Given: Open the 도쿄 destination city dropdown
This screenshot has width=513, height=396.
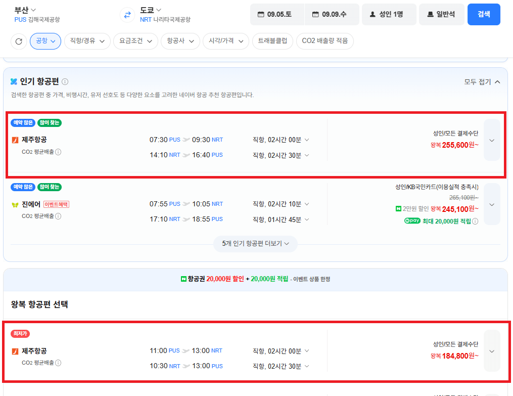Looking at the screenshot, I should pyautogui.click(x=151, y=10).
